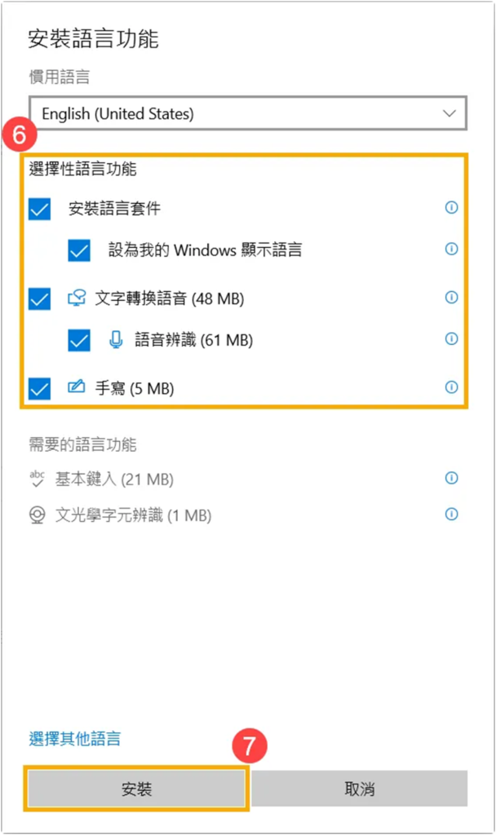Screen dimensions: 496x835
Task: Click the dropdown chevron arrow
Action: click(x=449, y=114)
